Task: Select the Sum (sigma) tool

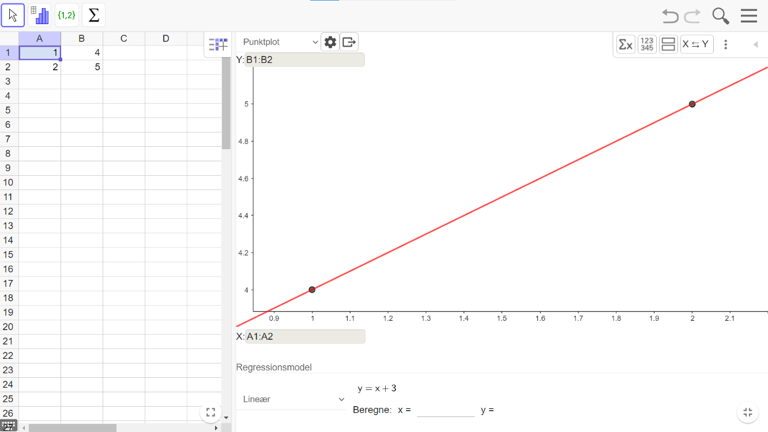Action: coord(94,16)
